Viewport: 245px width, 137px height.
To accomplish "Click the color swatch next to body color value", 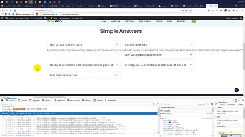I will [x=170, y=122].
